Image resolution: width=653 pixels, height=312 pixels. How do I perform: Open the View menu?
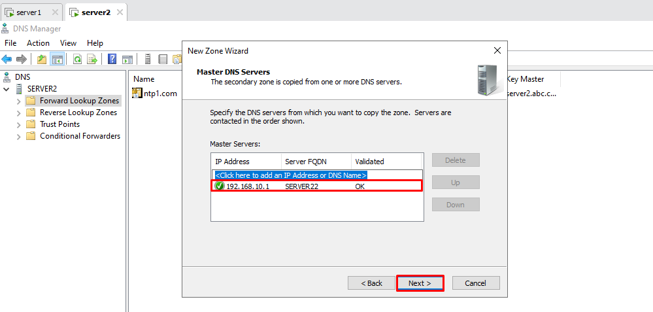pyautogui.click(x=68, y=43)
